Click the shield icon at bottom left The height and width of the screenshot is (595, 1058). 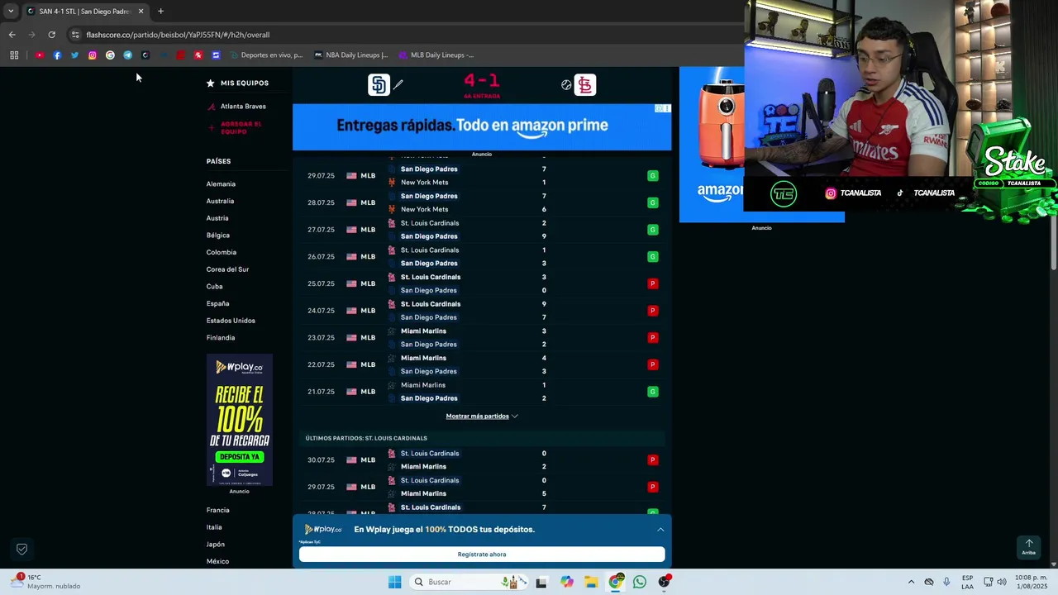click(x=22, y=549)
